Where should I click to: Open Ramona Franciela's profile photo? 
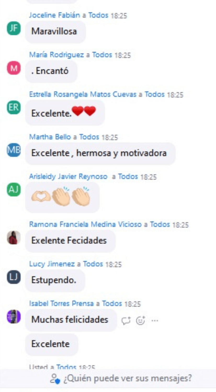(x=14, y=238)
